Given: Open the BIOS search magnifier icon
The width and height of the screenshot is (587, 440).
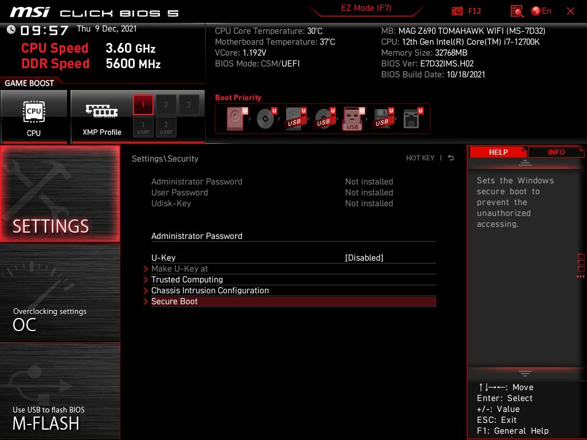Looking at the screenshot, I should coord(517,11).
